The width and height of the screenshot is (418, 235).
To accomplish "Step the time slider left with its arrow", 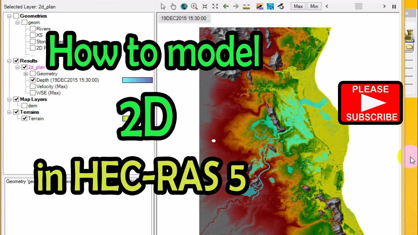I will tap(327, 6).
